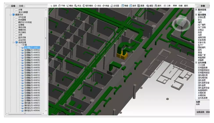
Task: Click device icon beside 排风机(ZG-A05002)
Action: point(22,106)
